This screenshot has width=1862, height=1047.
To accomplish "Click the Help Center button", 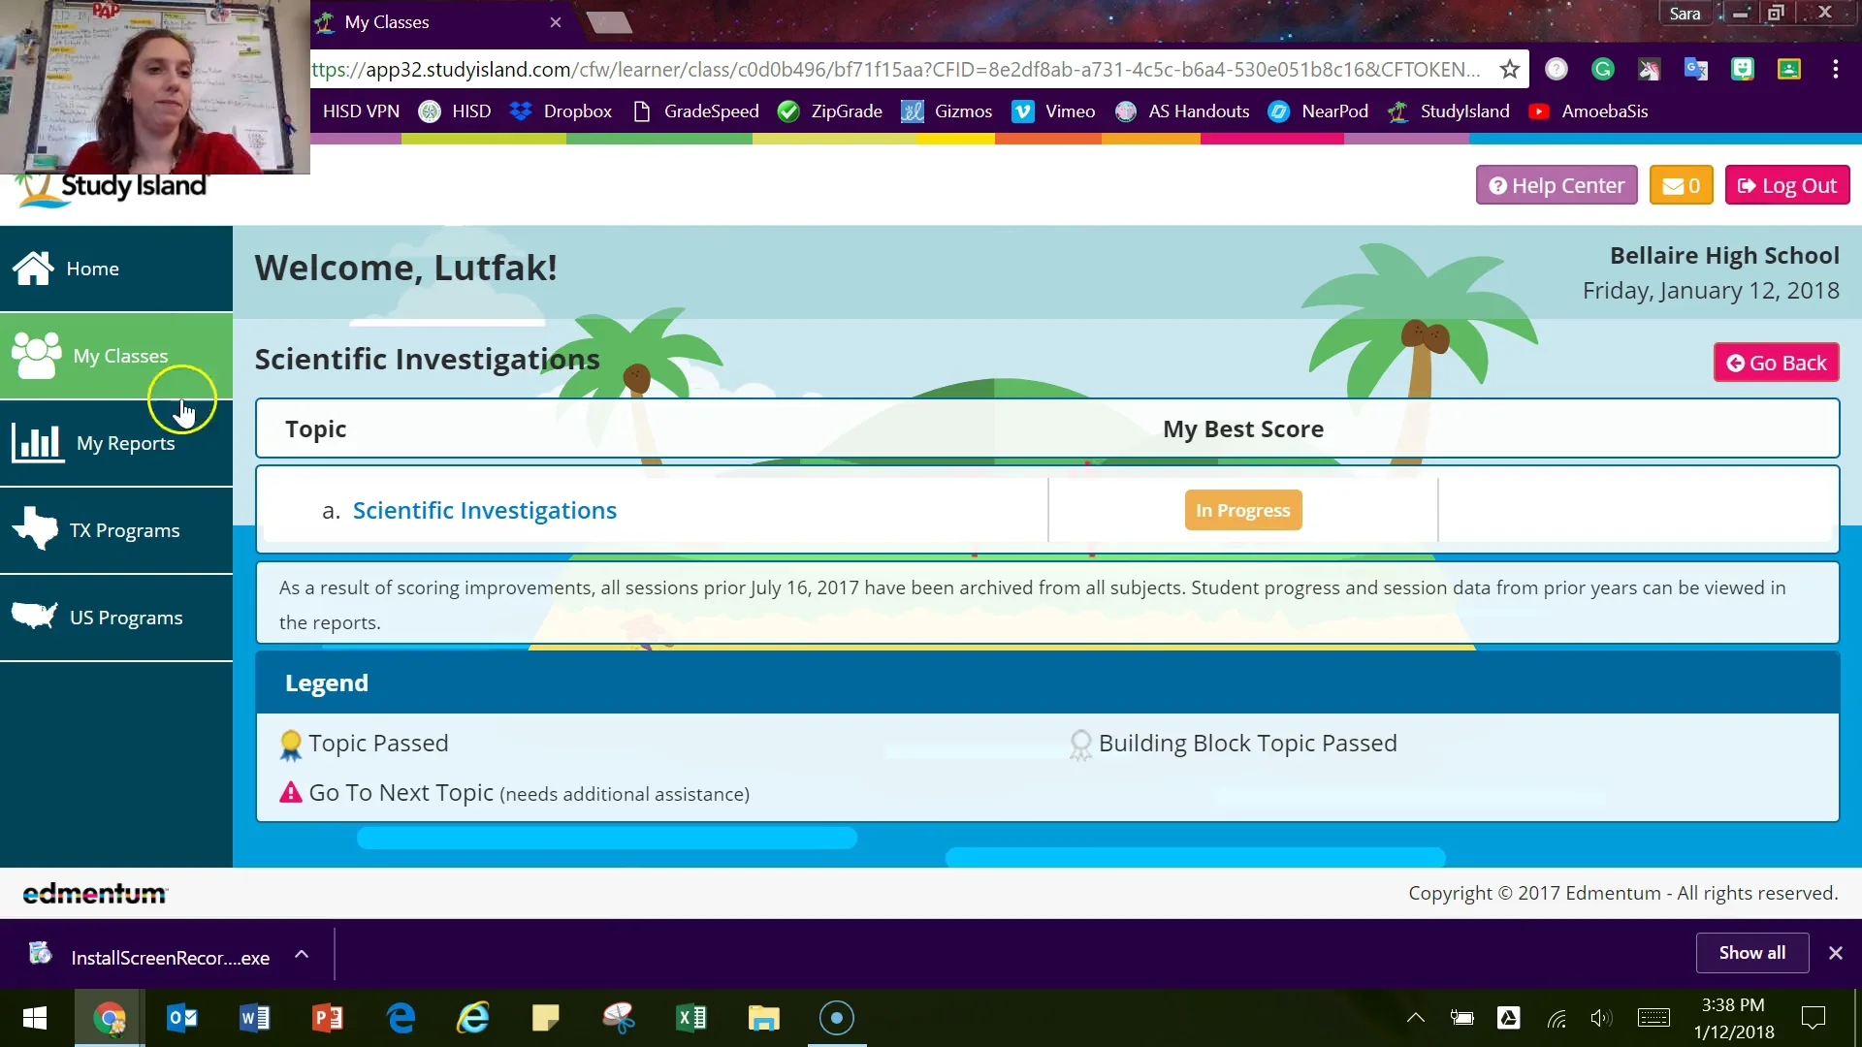I will tap(1557, 185).
